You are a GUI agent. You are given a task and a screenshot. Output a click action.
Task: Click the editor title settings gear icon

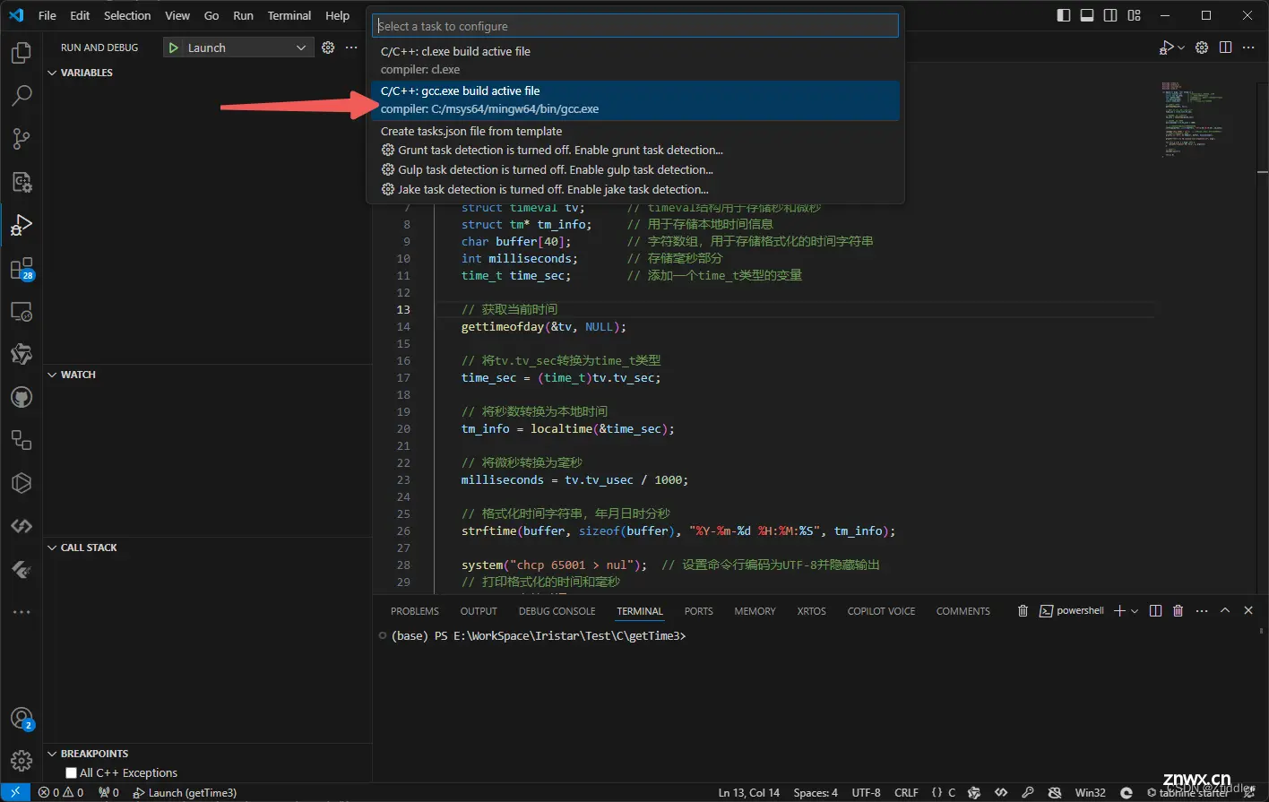1202,47
